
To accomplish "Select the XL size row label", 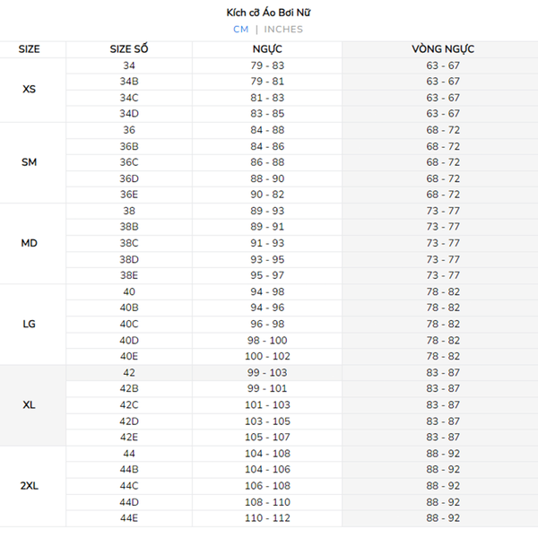I will [29, 404].
